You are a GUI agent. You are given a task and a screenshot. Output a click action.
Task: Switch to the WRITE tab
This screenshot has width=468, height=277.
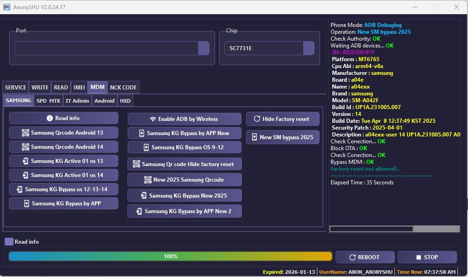(40, 87)
